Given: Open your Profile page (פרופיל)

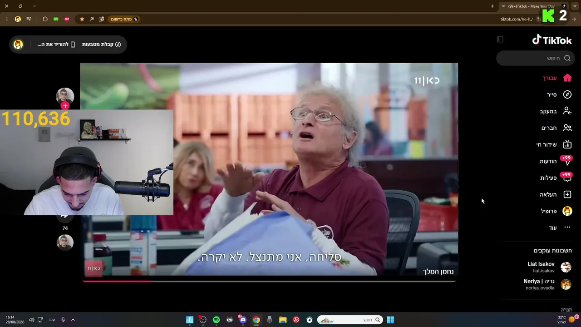Looking at the screenshot, I should [x=556, y=211].
